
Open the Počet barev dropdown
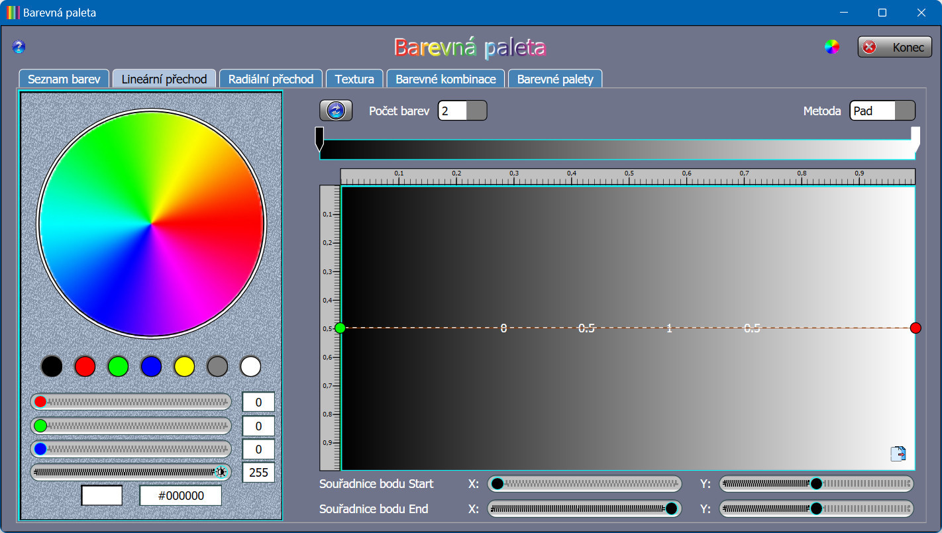pos(462,111)
